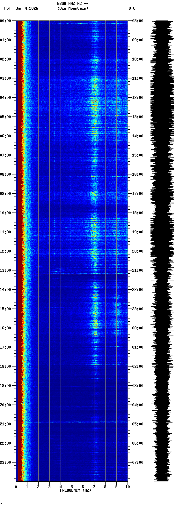
Task: Click the 8 Hz frequency tick label
Action: click(x=105, y=487)
